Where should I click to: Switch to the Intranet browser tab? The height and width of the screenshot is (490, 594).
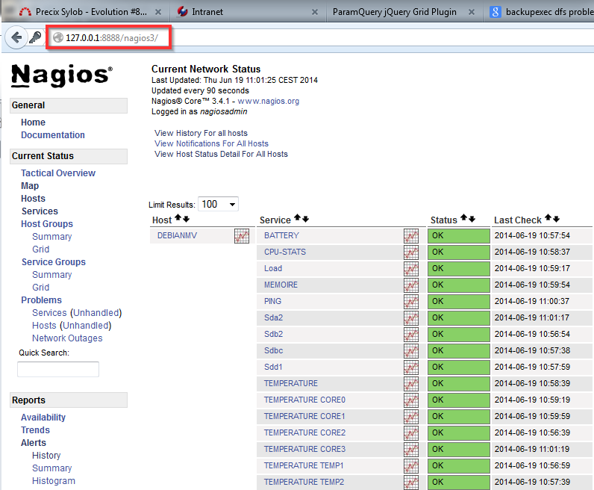pos(247,12)
